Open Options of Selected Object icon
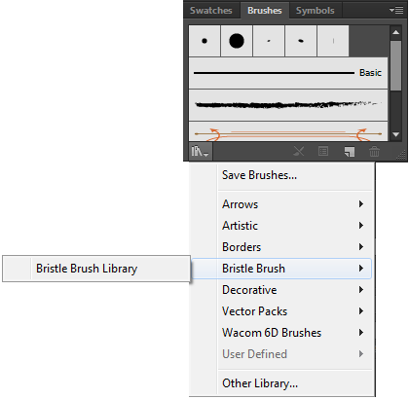 (x=323, y=151)
